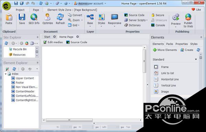Open the Styles panel tab
Image resolution: width=206 pixels, height=132 pixels.
(x=194, y=44)
